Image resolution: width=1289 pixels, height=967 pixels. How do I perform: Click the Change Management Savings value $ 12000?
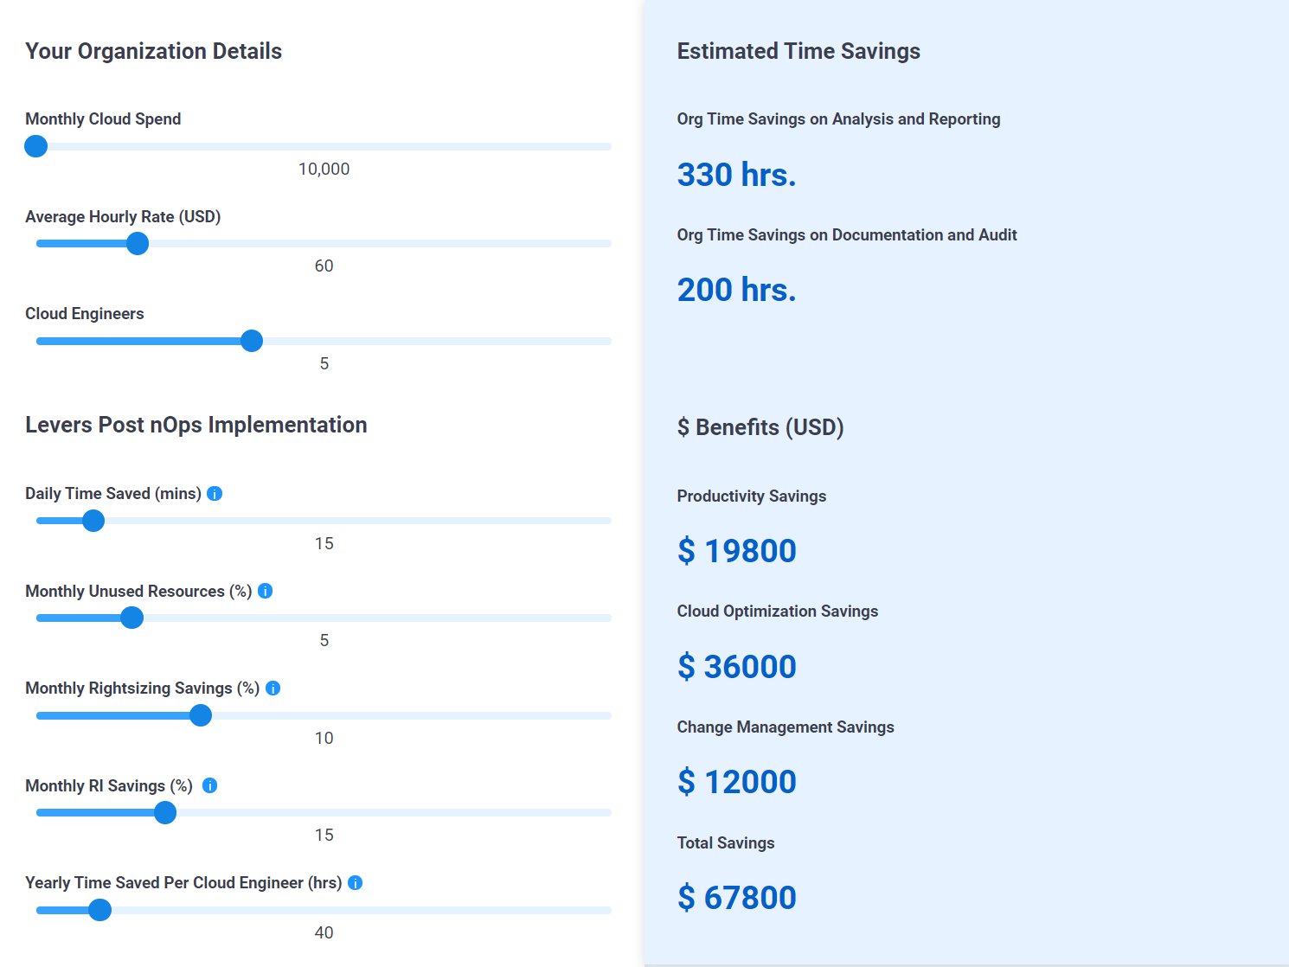coord(737,782)
